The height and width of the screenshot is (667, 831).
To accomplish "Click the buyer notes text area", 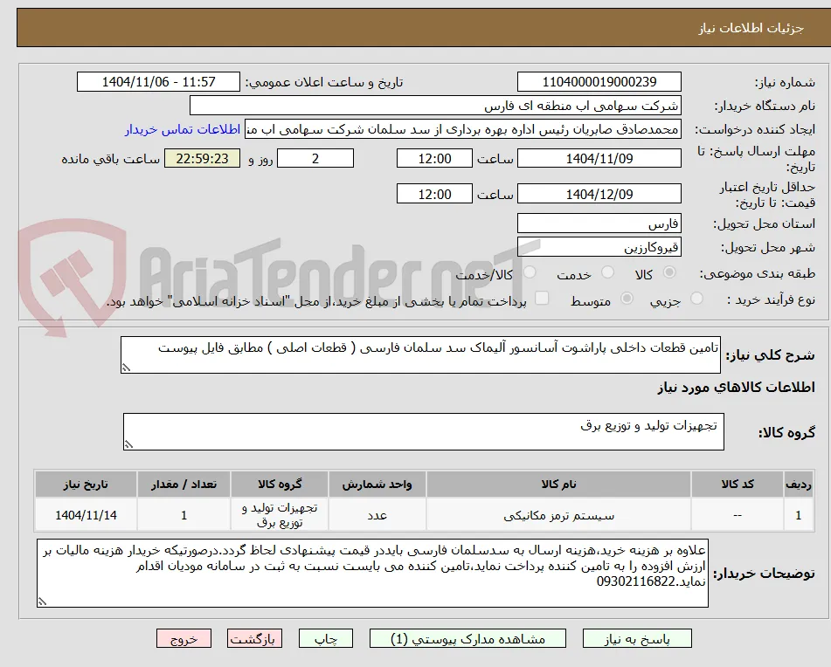I will pyautogui.click(x=372, y=573).
